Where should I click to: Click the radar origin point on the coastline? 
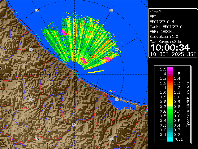pos(75,72)
